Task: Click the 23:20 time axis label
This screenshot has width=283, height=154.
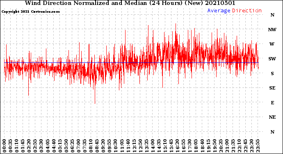Action: [251, 146]
